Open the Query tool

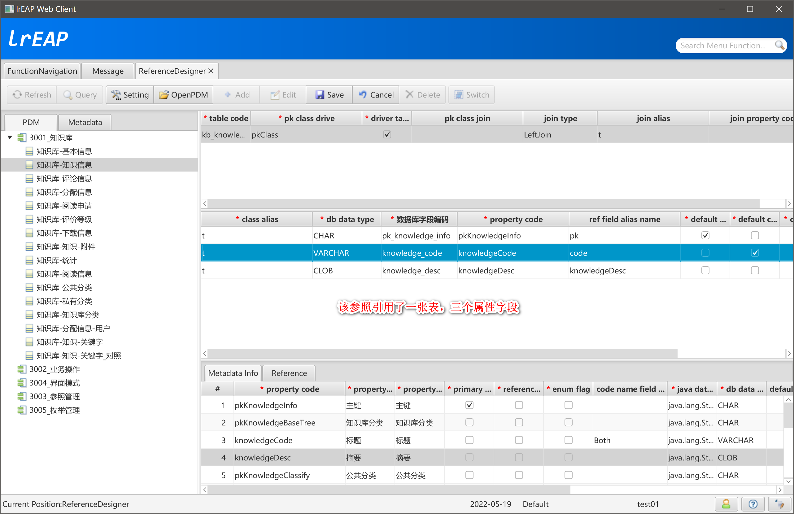pos(80,95)
